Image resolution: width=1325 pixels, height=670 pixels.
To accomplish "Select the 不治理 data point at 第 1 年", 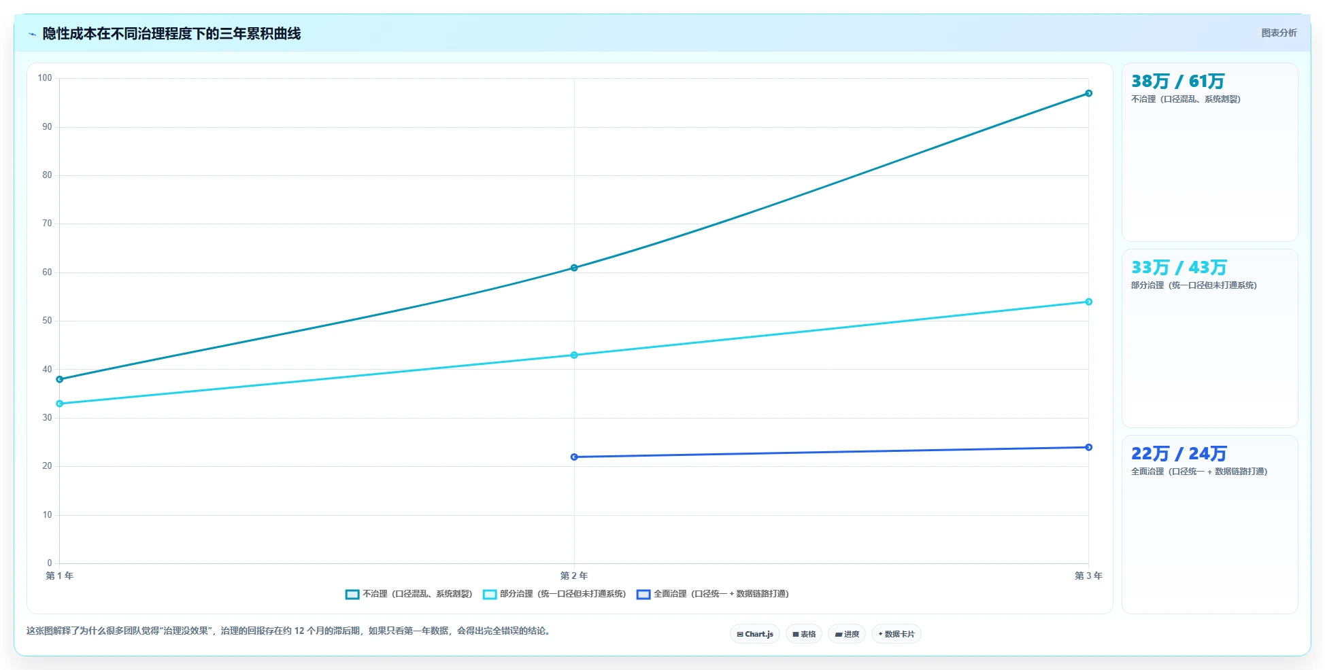I will [60, 379].
